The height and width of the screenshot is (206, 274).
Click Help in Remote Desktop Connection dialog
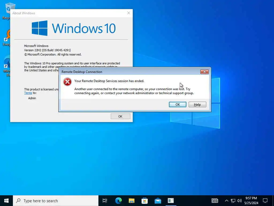click(197, 105)
